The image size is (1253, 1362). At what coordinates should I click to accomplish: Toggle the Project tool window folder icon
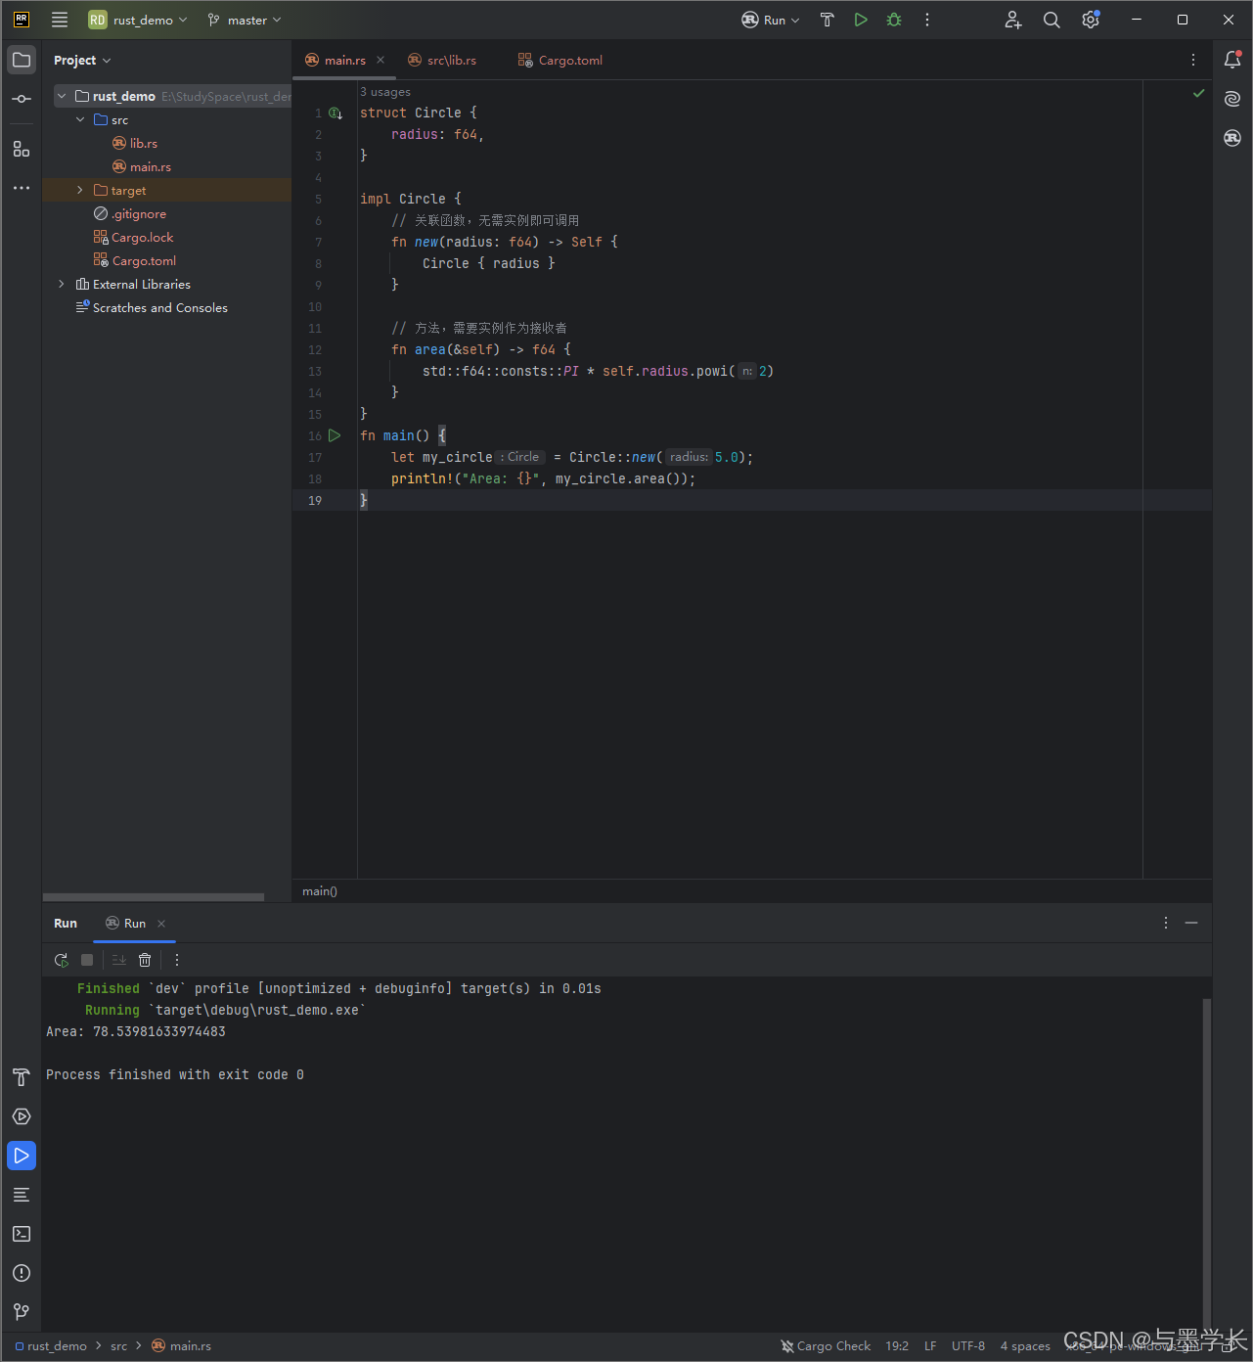point(22,60)
